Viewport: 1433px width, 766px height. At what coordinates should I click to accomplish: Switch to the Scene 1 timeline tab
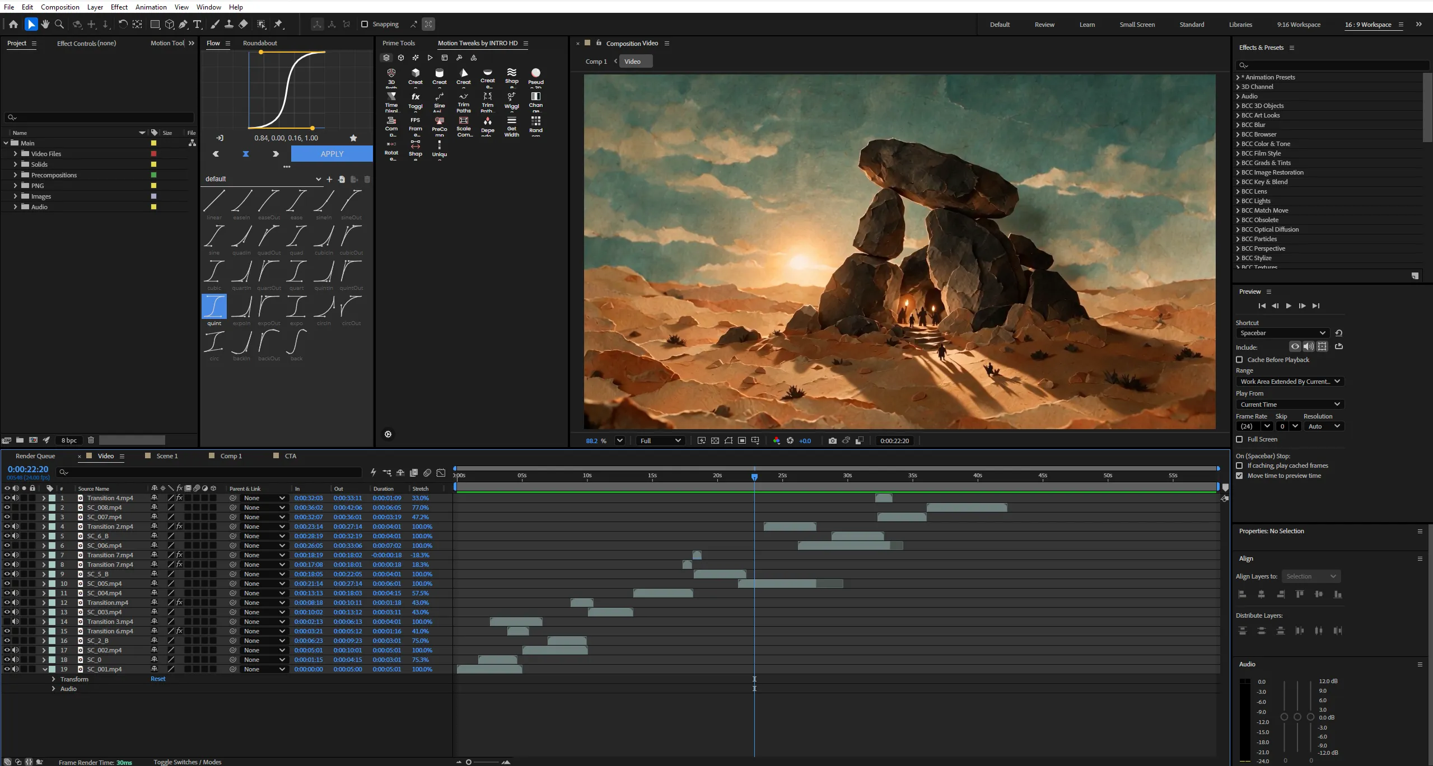pyautogui.click(x=167, y=456)
